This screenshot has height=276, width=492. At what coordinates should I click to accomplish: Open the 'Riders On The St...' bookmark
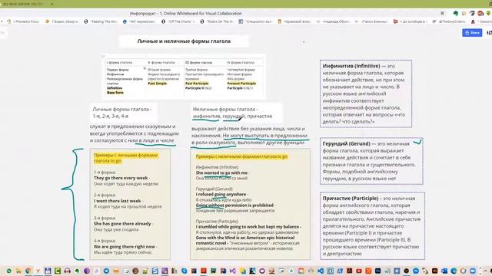point(217,21)
